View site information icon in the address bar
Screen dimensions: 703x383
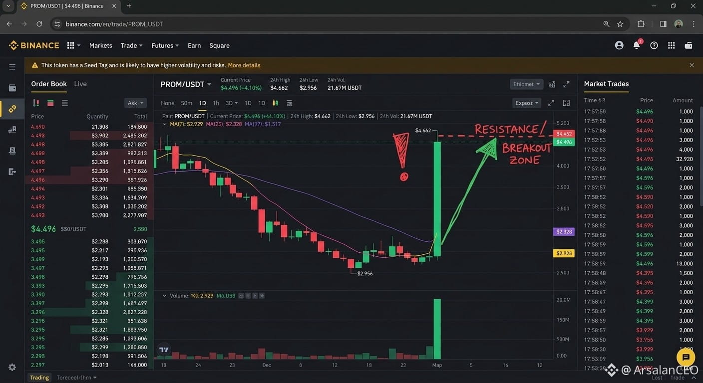point(57,24)
